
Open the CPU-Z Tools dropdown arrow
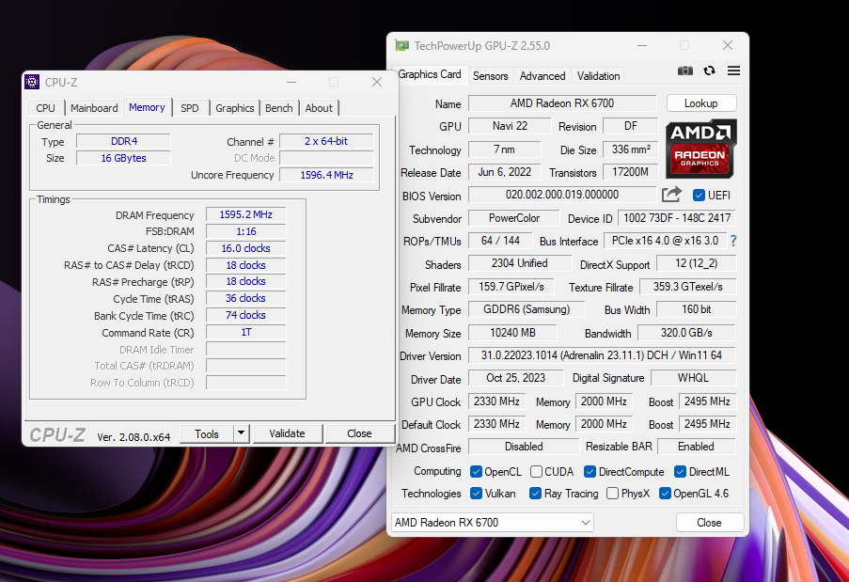tap(241, 433)
